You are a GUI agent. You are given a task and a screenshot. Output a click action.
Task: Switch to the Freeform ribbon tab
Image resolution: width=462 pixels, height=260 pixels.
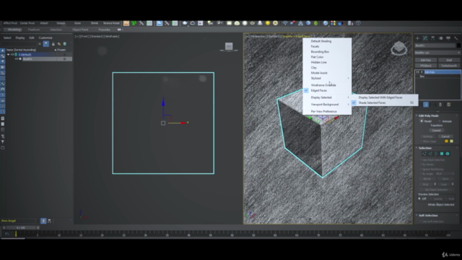coord(34,30)
